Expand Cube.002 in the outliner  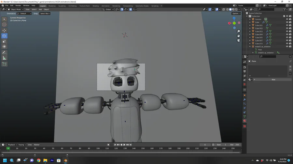pos(250,28)
